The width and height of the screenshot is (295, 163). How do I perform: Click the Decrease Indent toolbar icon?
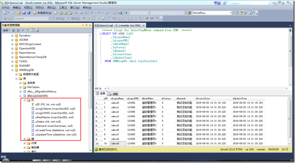[x=147, y=18]
